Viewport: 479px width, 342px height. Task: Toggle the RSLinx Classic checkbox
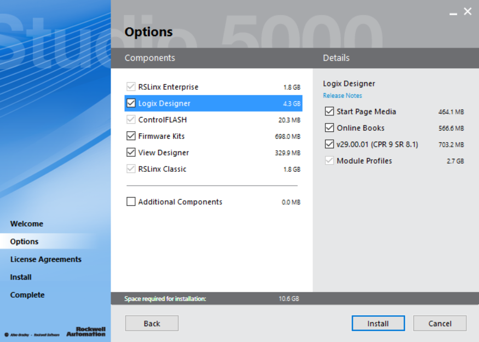coord(131,169)
